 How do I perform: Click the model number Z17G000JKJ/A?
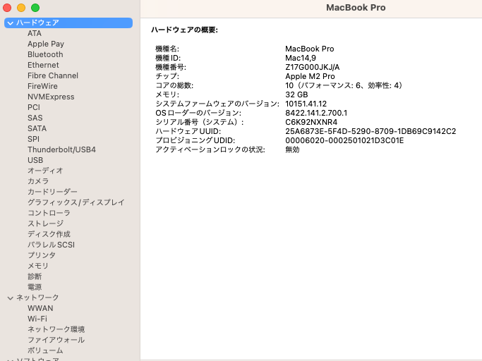313,67
